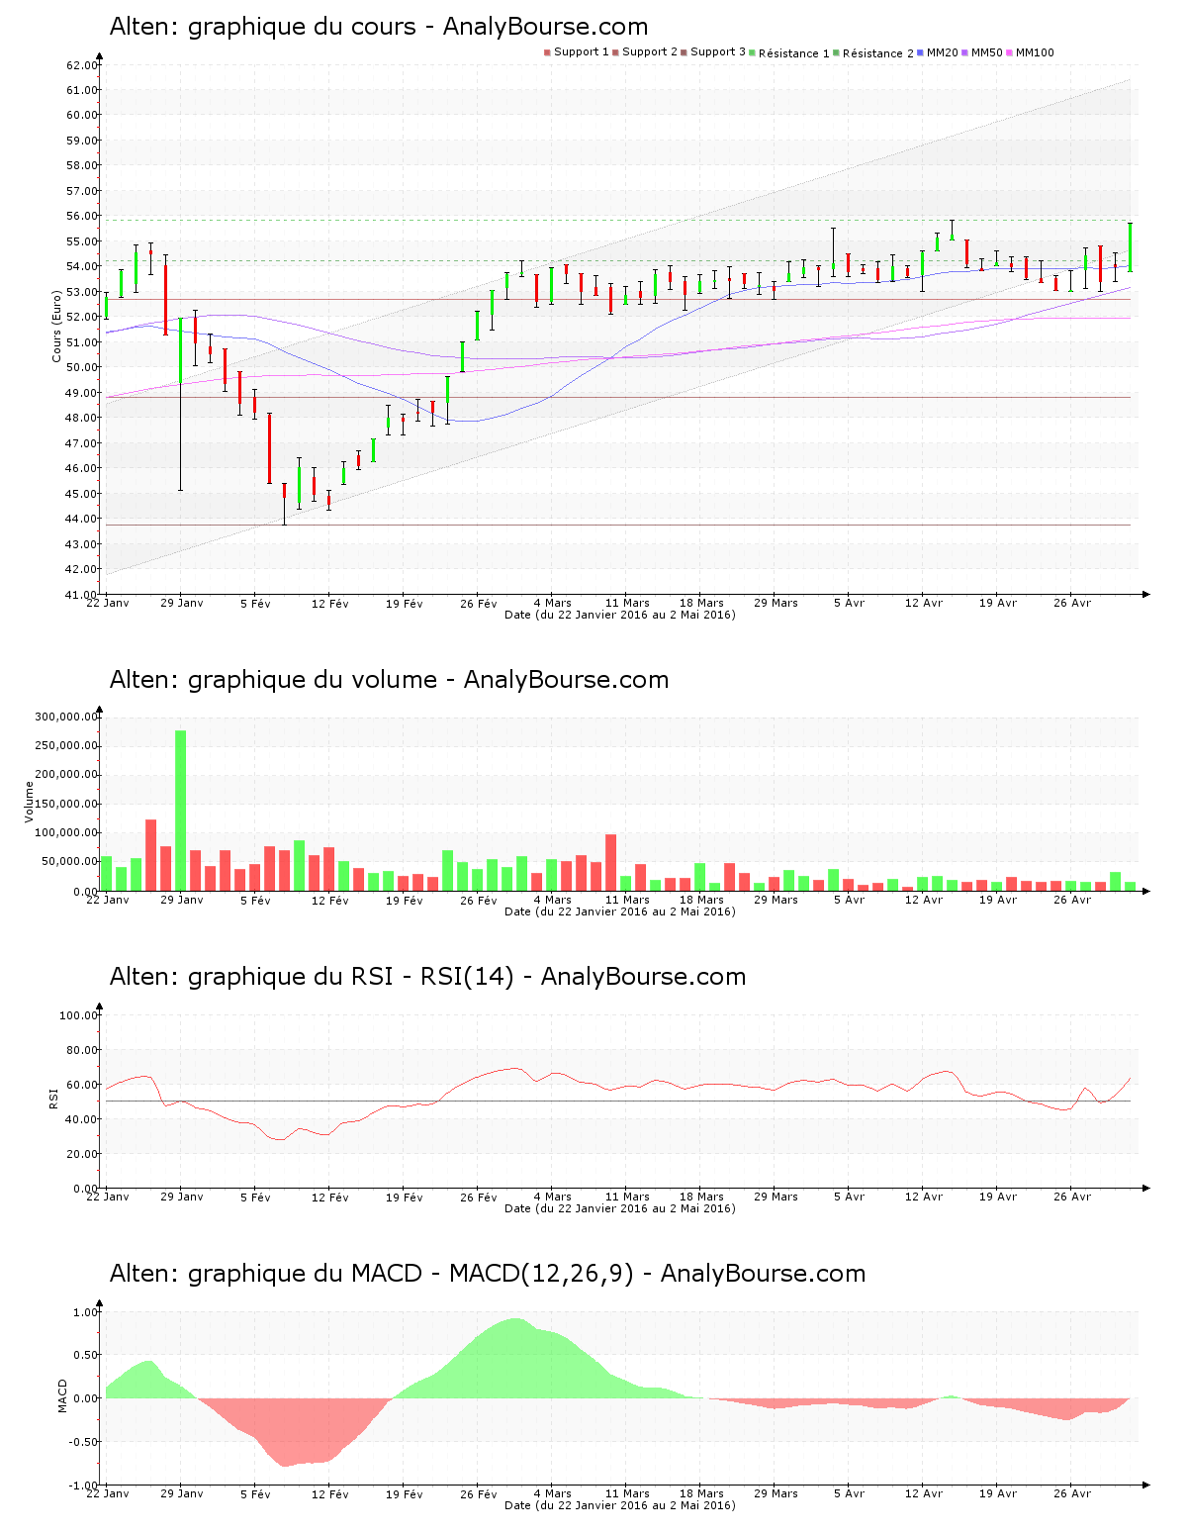Click the Support 1 legend color marker
1187x1534 pixels.
547,52
